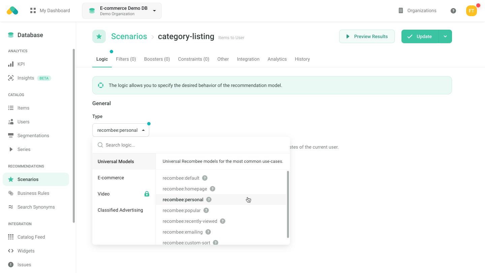485x273 pixels.
Task: Click the BETA badge beside Insights
Action: (x=44, y=78)
